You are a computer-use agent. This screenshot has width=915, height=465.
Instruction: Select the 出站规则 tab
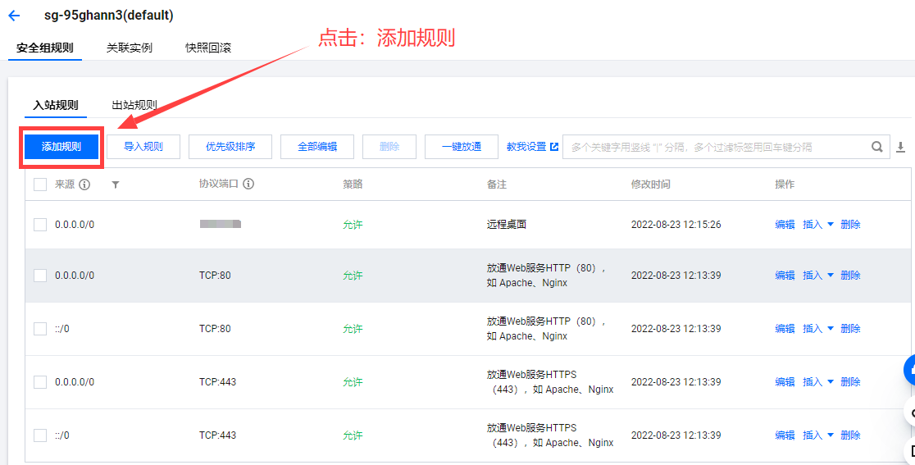coord(134,106)
